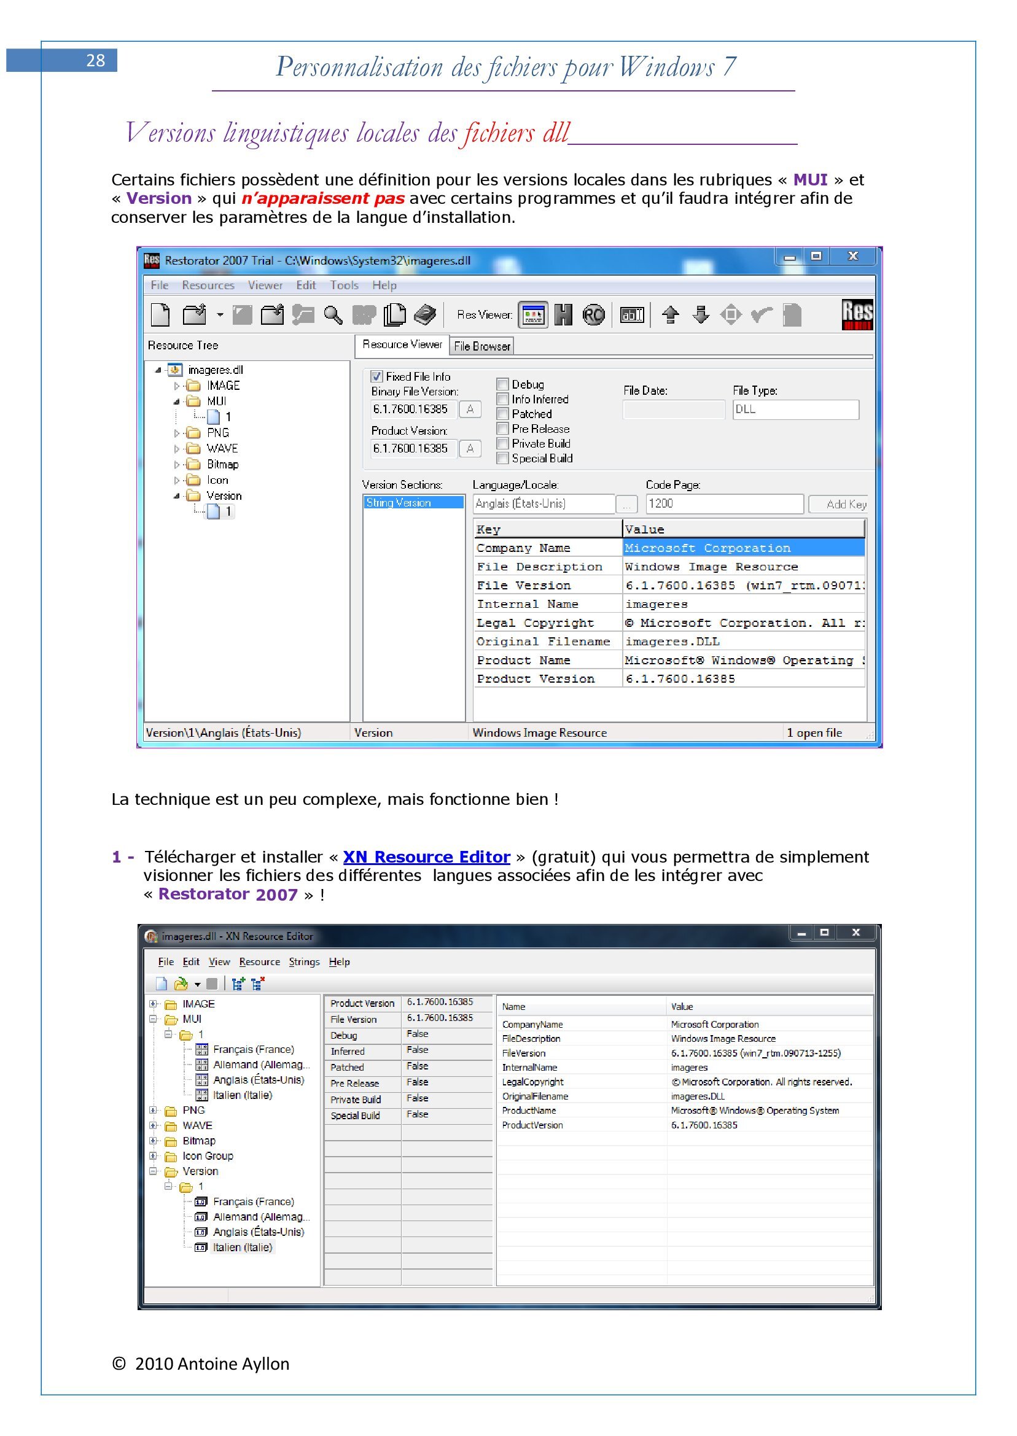The width and height of the screenshot is (1017, 1436).
Task: Click the grey disabled save icon in XN Editor
Action: 212,984
